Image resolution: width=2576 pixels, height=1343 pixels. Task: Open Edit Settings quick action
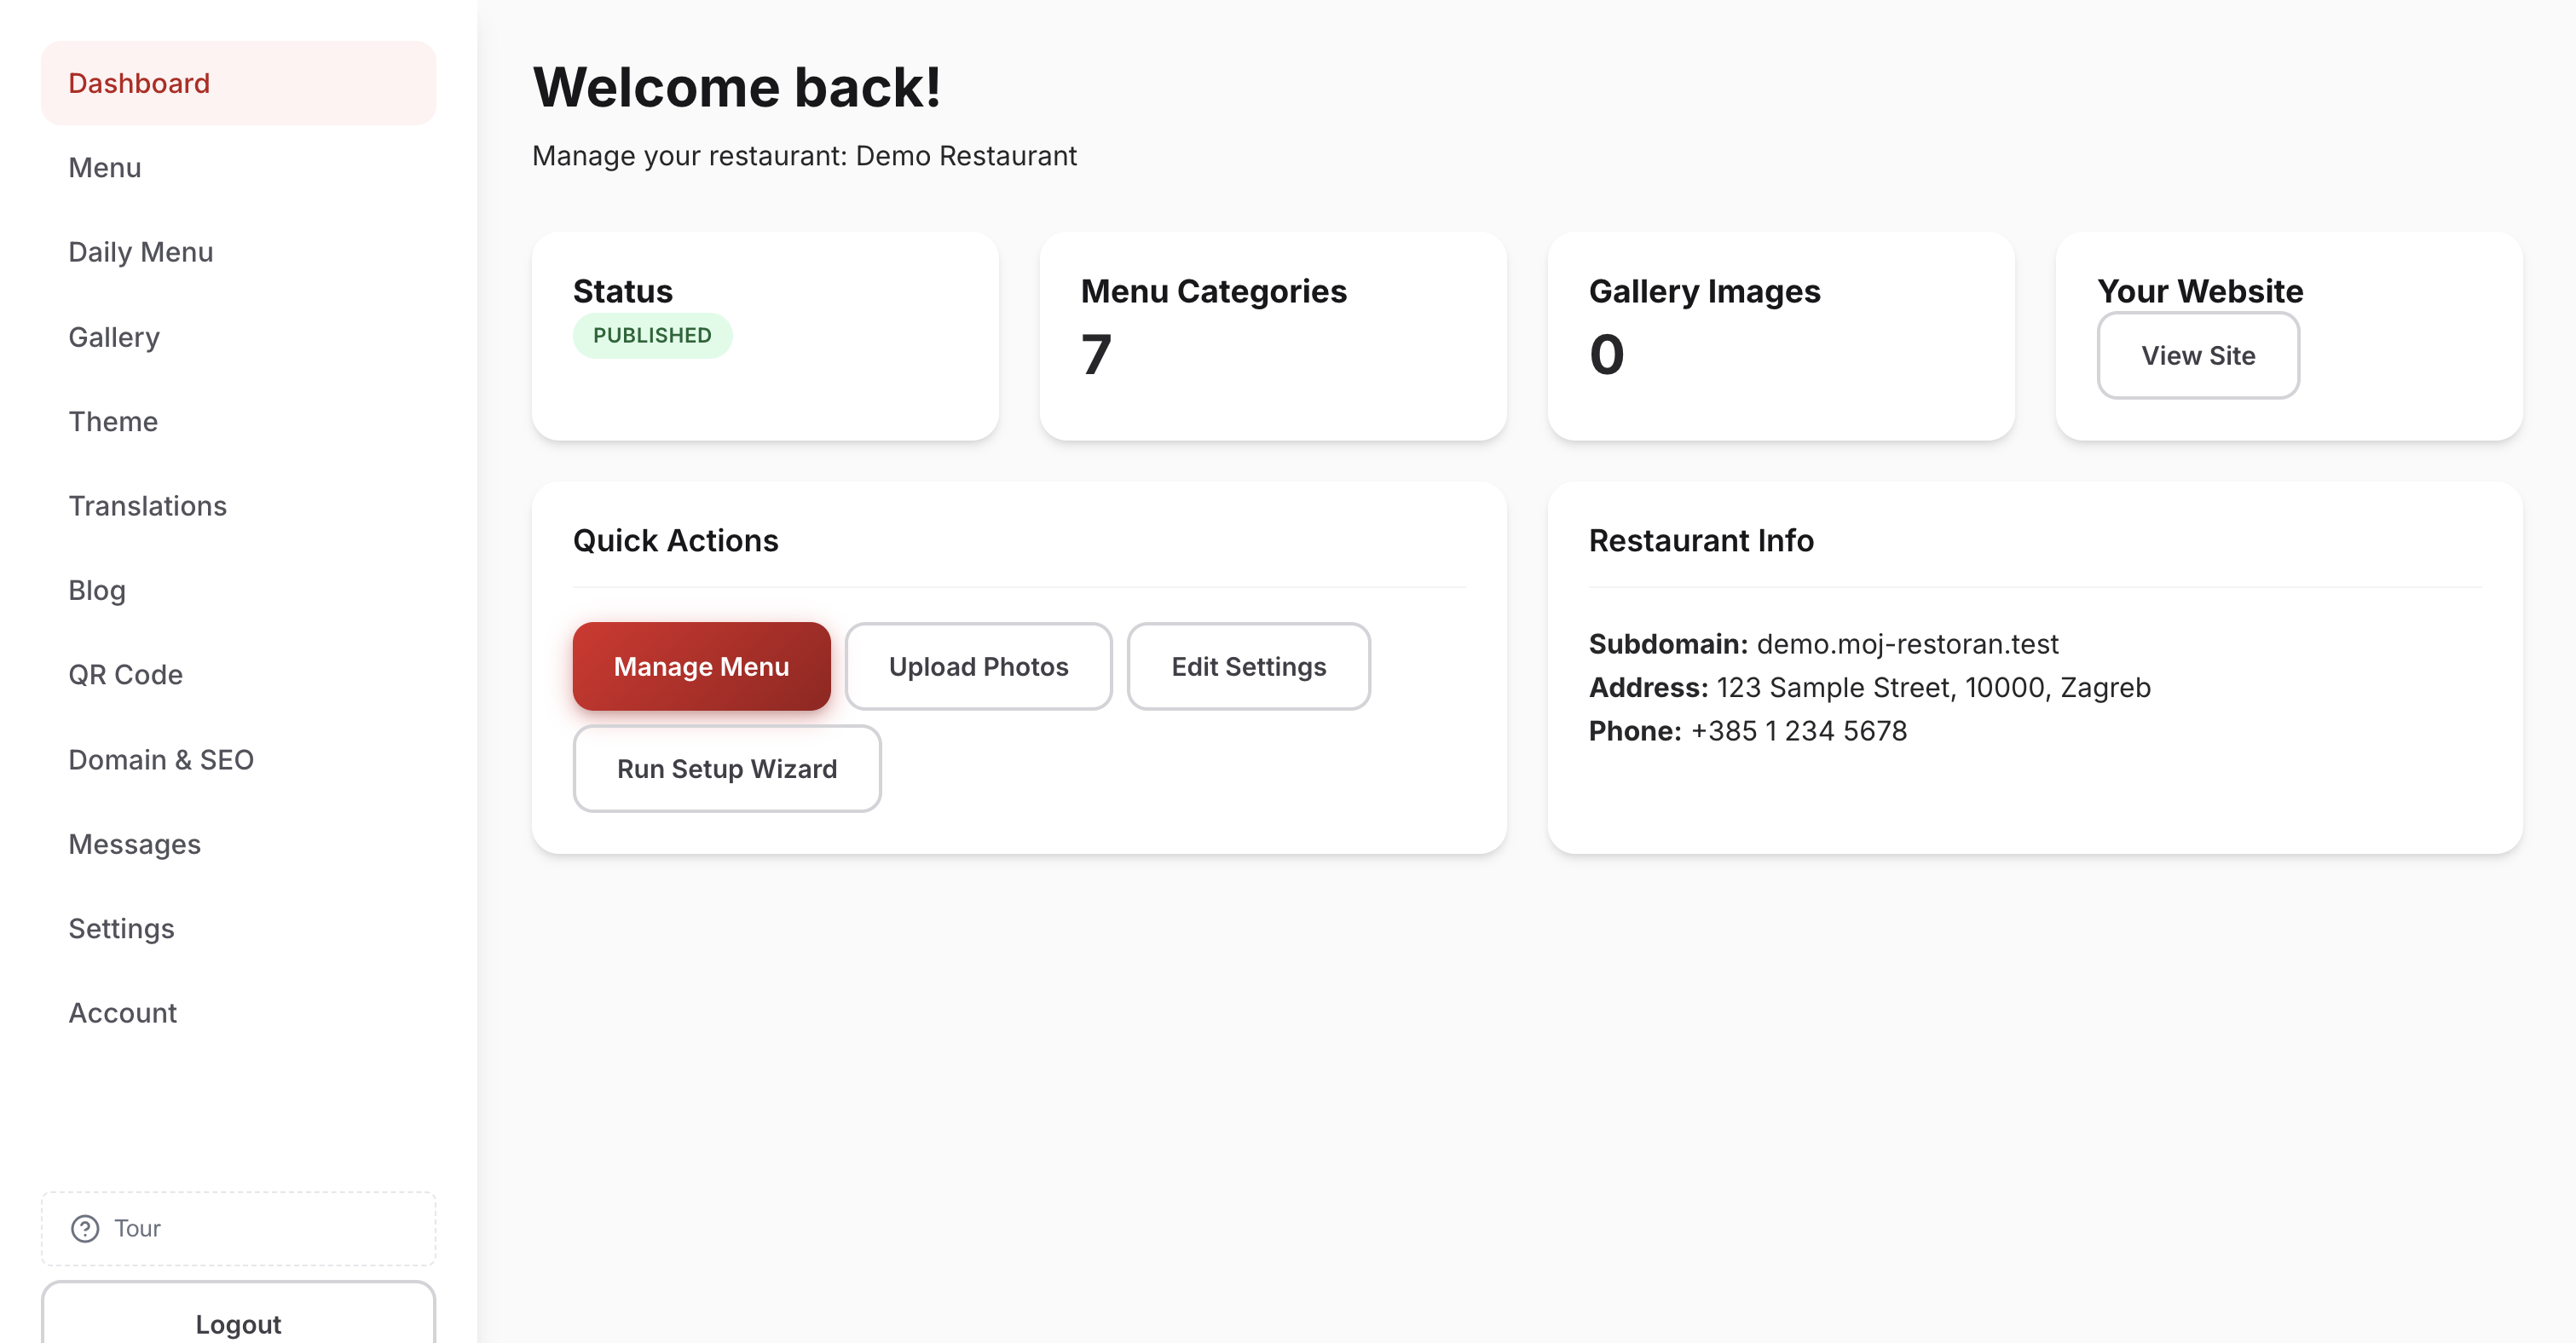(x=1248, y=666)
